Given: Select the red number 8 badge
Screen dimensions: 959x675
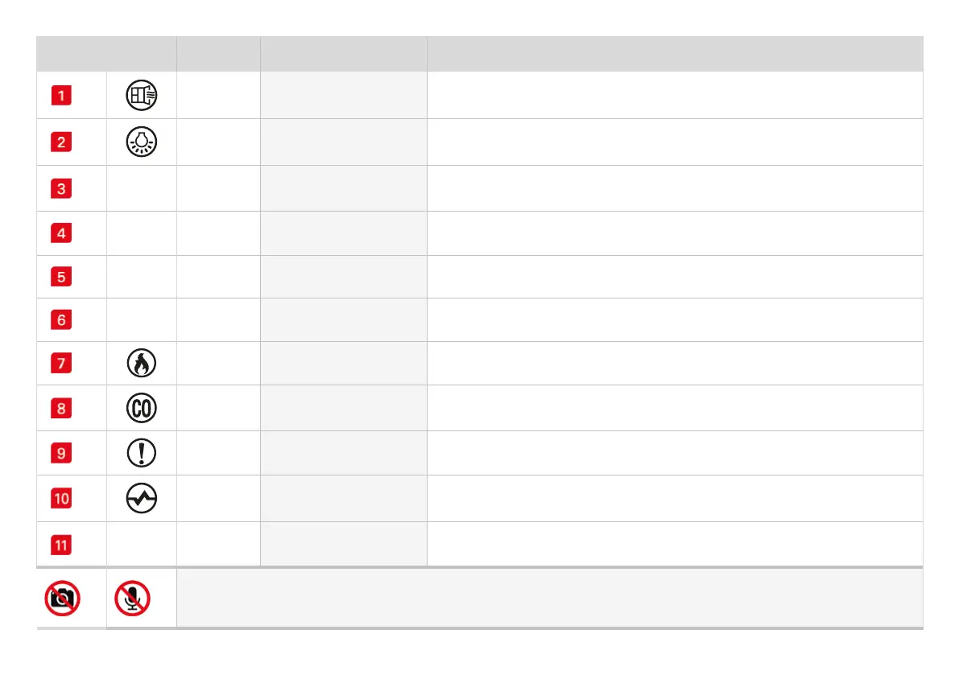Looking at the screenshot, I should pyautogui.click(x=62, y=409).
